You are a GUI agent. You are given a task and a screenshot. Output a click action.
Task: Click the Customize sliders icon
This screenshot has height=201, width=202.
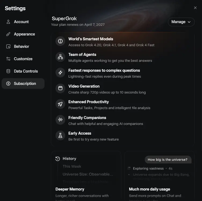tap(8, 59)
